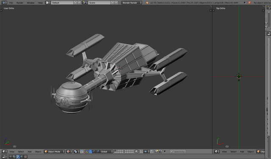Open the Select menu in main 3D viewport
271x159 pixels.
coord(21,151)
